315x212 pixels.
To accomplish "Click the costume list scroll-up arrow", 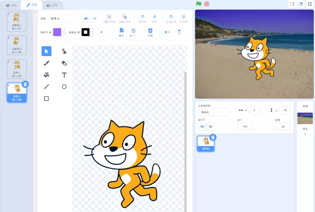I will tap(35, 12).
